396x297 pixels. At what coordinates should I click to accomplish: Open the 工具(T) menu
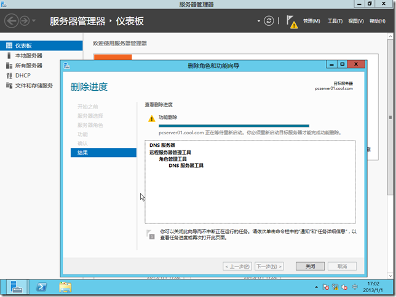point(335,21)
